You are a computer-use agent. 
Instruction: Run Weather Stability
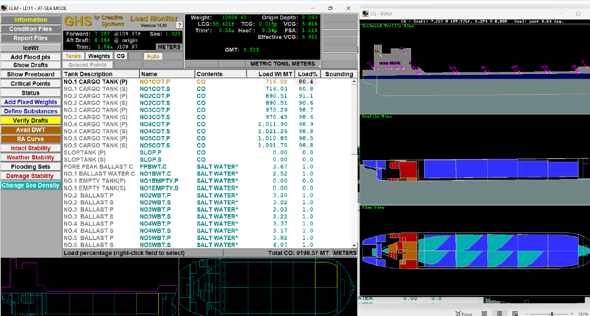point(31,157)
